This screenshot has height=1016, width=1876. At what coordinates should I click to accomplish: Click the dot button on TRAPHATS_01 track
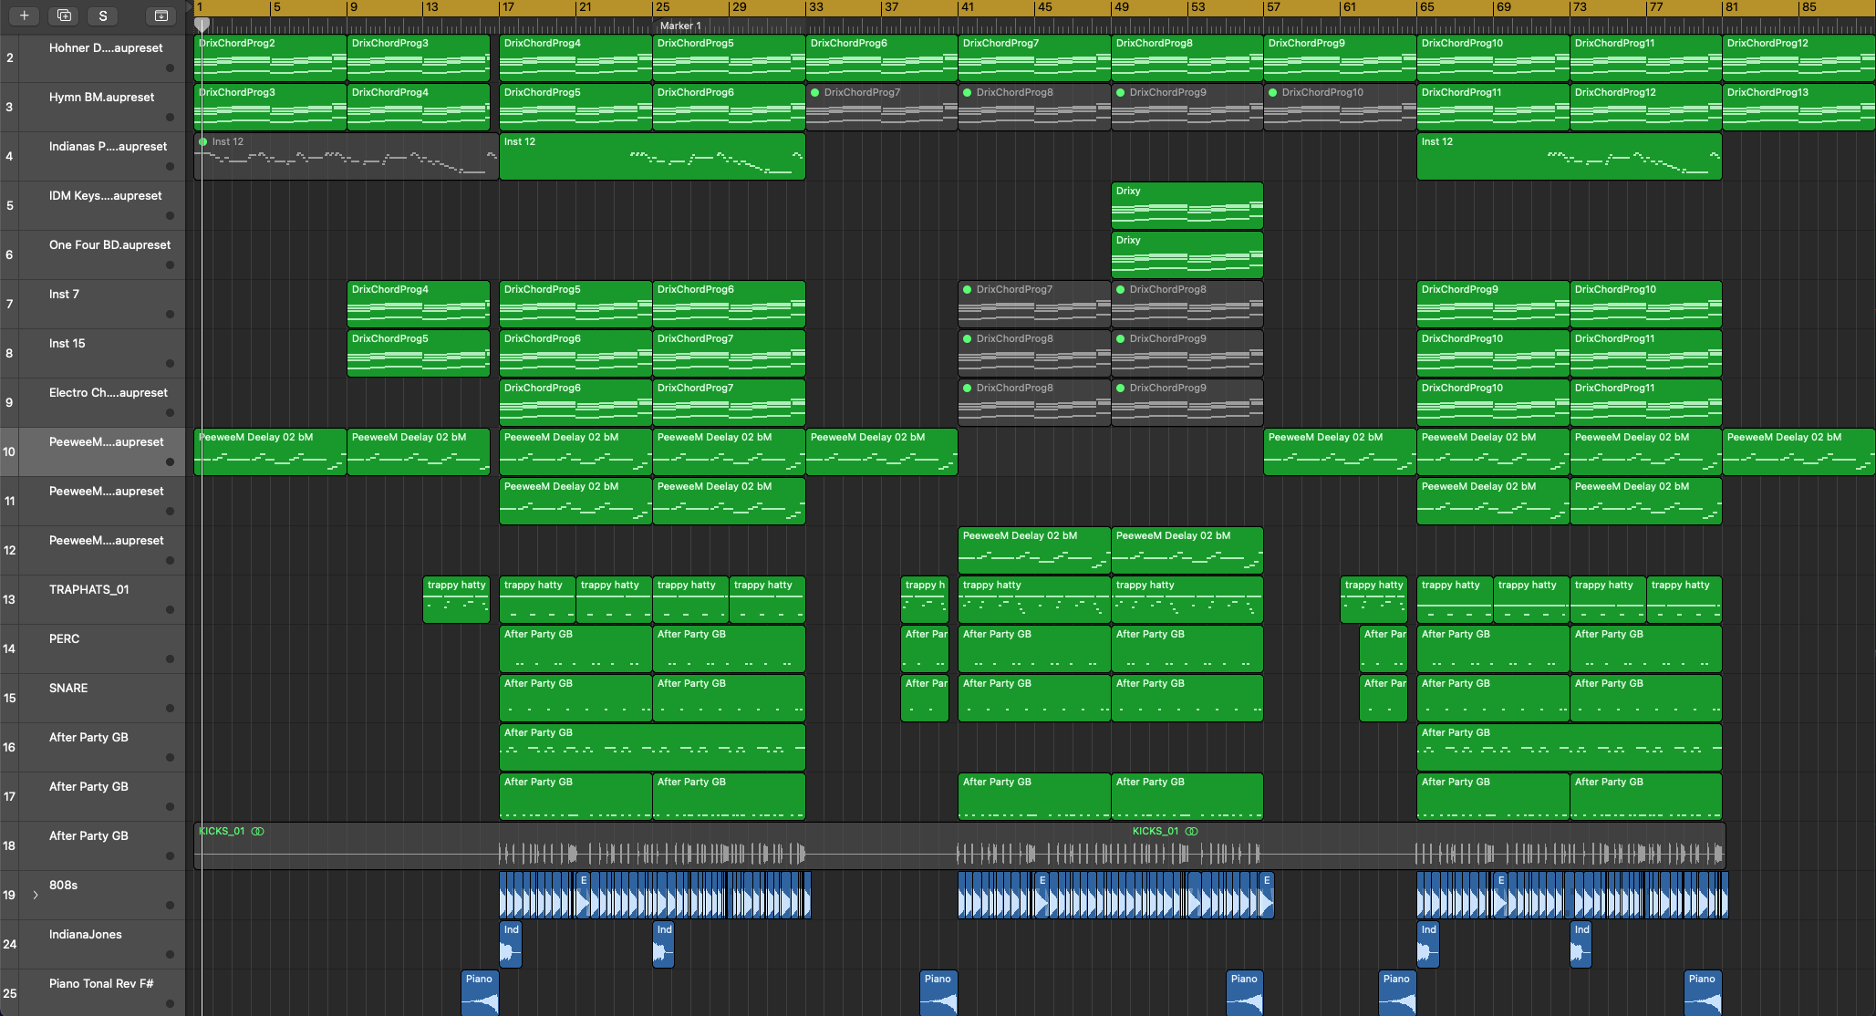pos(170,610)
